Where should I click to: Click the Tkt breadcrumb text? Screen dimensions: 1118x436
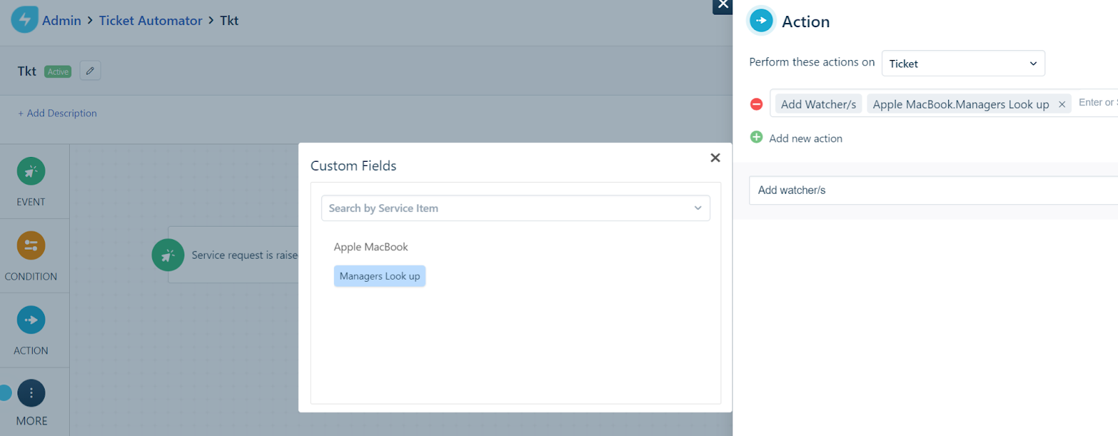(x=229, y=21)
